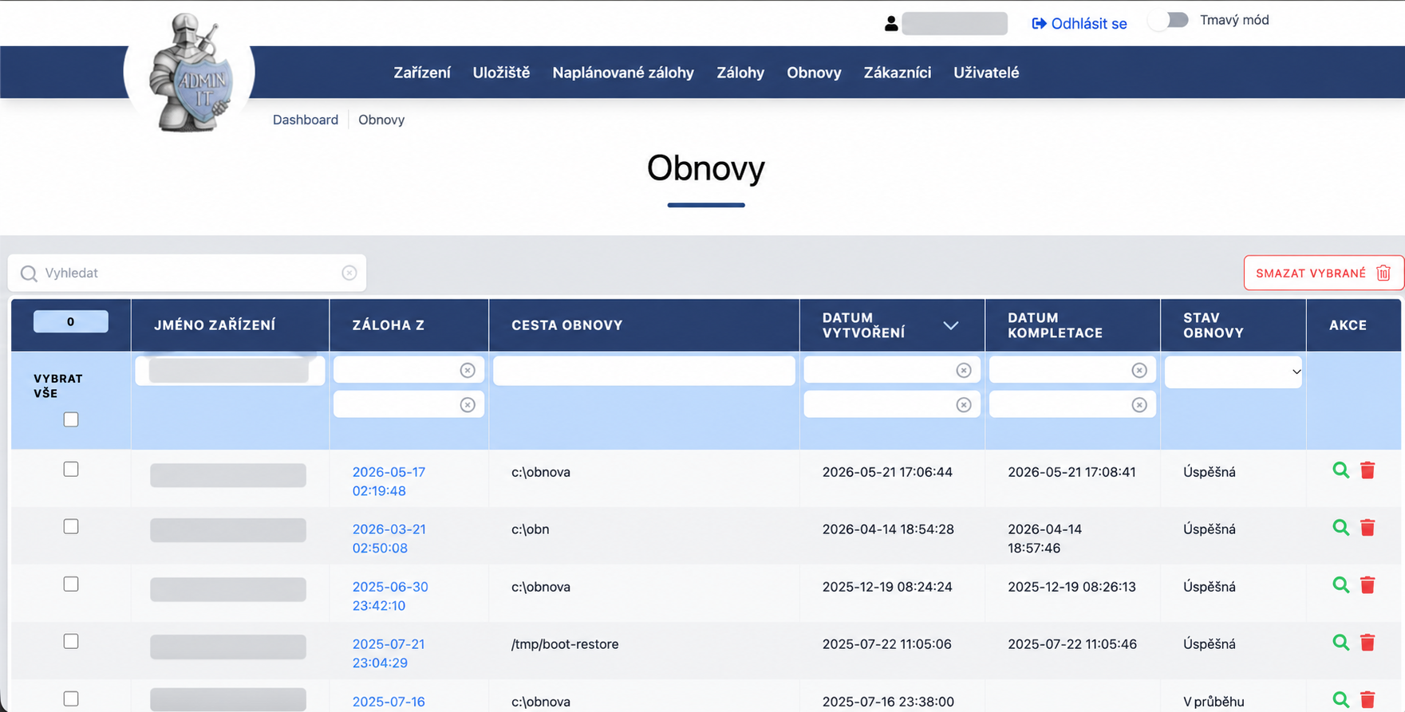
Task: Clear the first Datum kompletace filter field
Action: 1139,370
